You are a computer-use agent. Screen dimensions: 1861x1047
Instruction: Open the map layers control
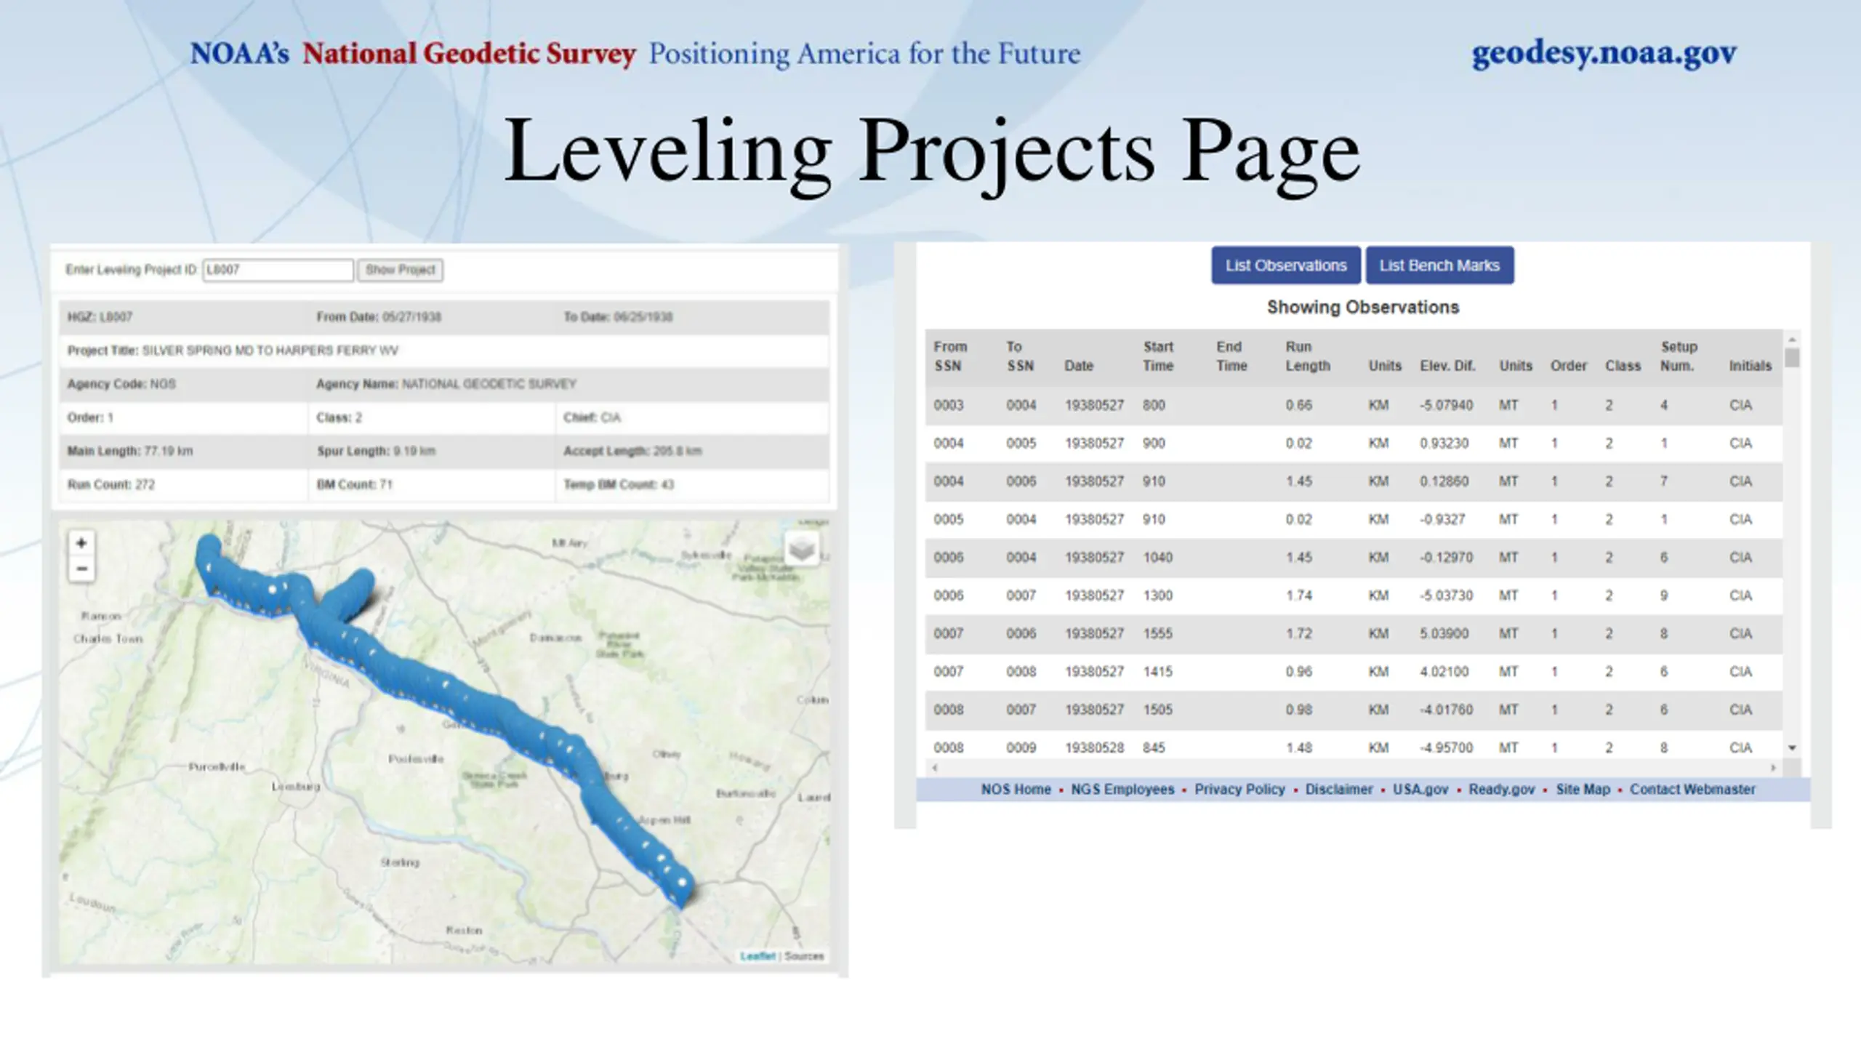pyautogui.click(x=801, y=548)
